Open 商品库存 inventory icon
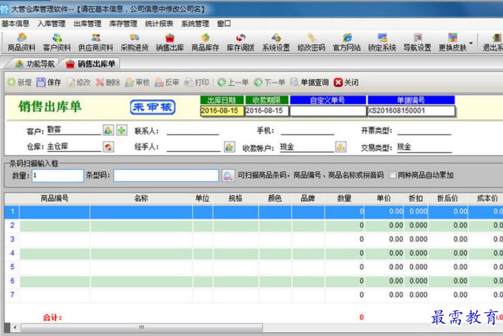This screenshot has width=503, height=336. click(x=205, y=43)
